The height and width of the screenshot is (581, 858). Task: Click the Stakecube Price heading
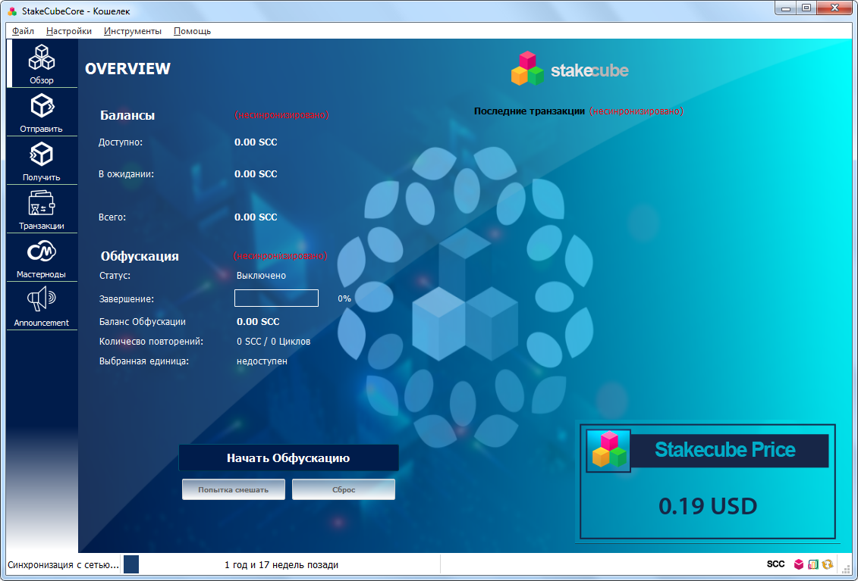(x=725, y=450)
